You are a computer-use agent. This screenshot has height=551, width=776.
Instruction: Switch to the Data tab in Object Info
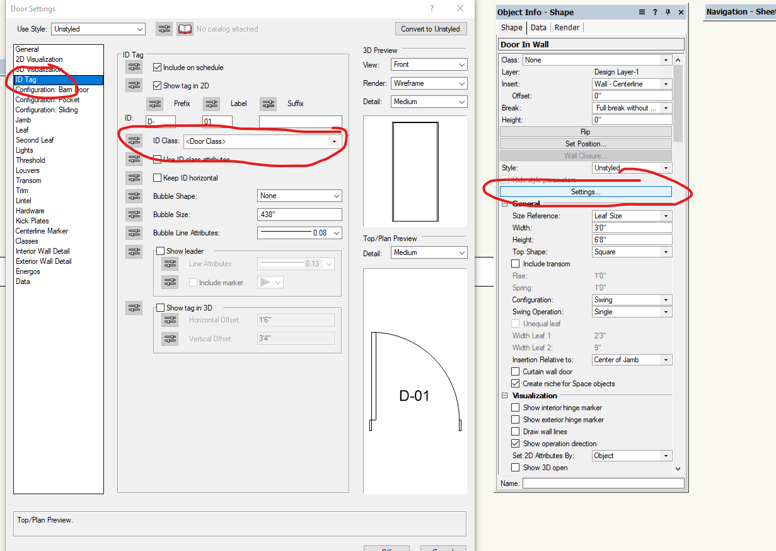click(x=538, y=28)
